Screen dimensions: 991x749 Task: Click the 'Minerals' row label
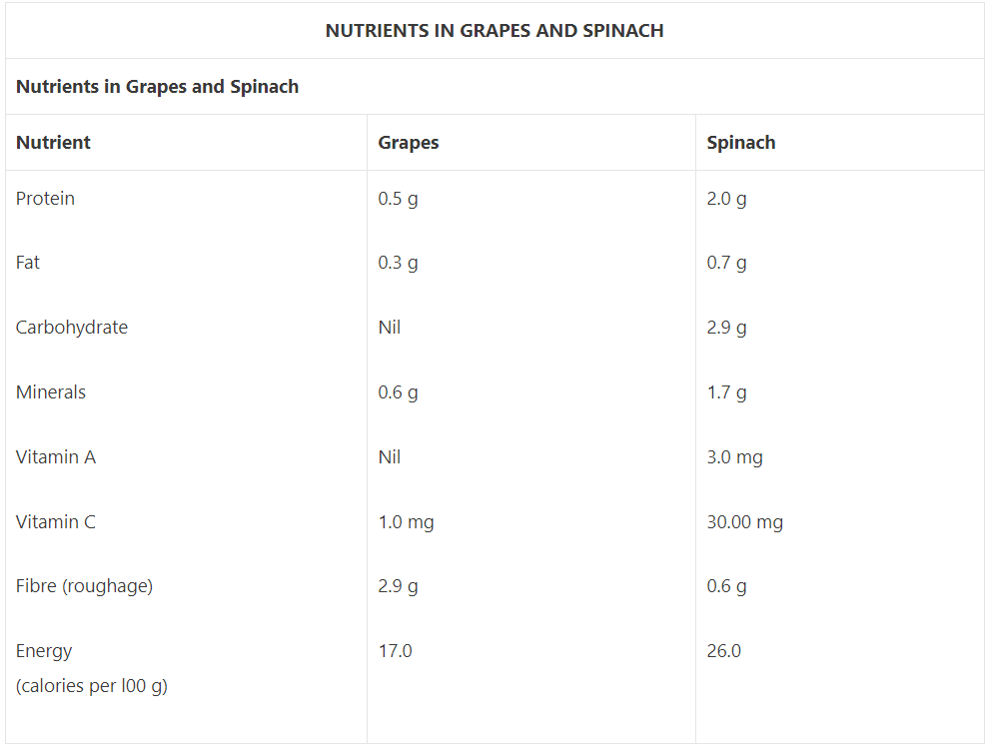50,392
